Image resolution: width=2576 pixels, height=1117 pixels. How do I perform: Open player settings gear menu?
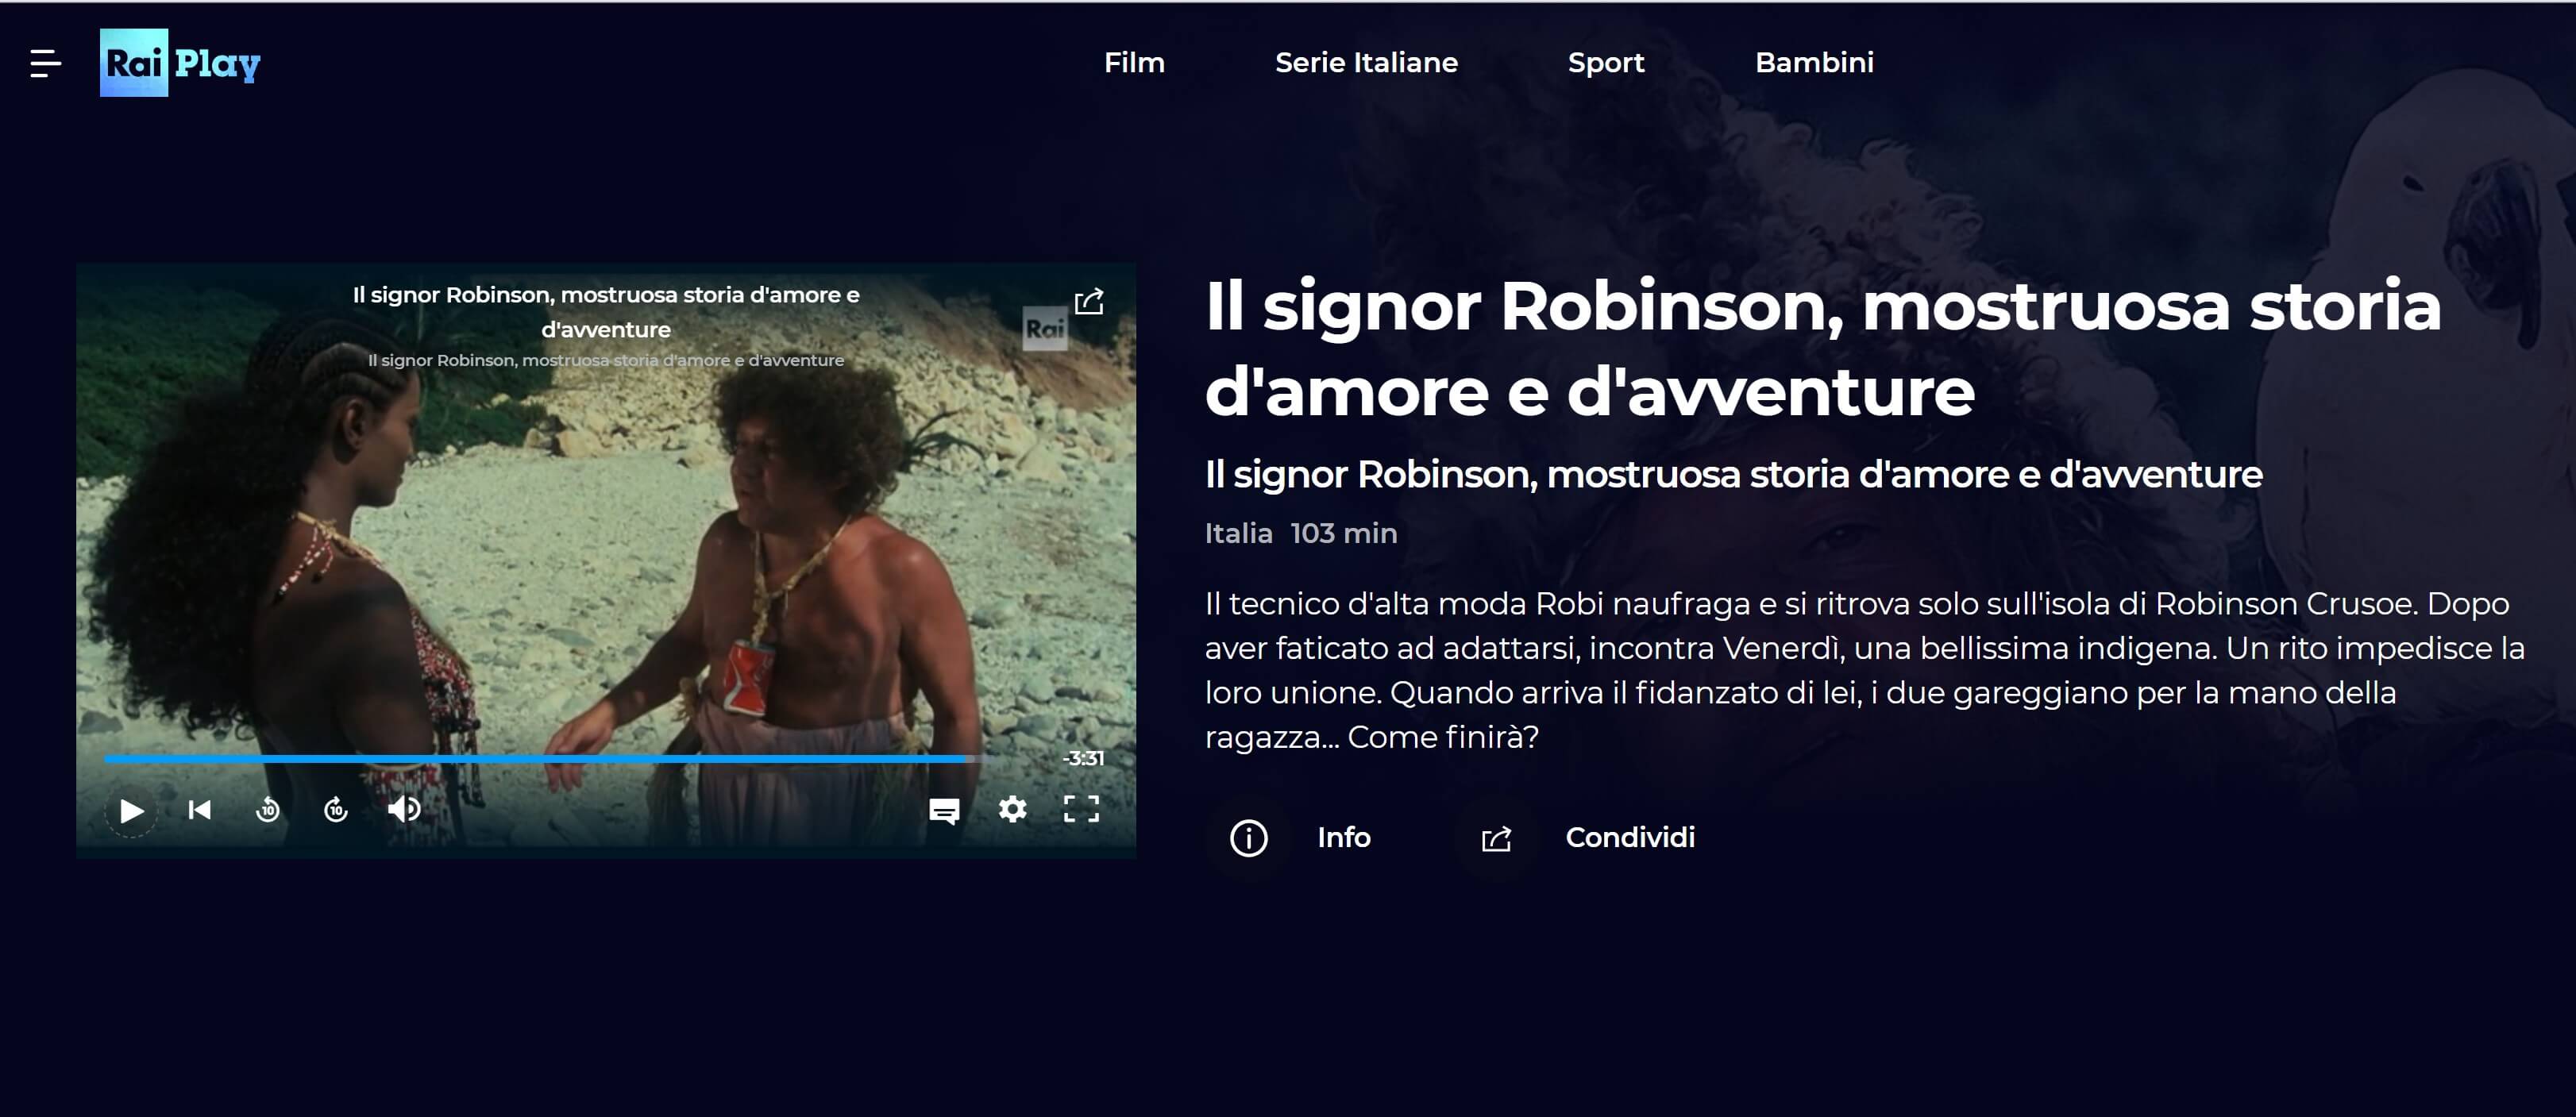tap(1013, 809)
